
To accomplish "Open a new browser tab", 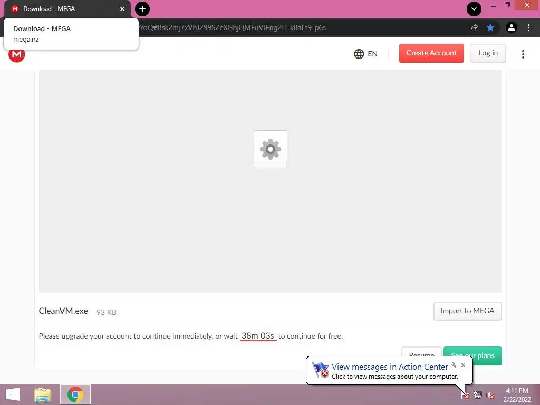I will tap(142, 9).
